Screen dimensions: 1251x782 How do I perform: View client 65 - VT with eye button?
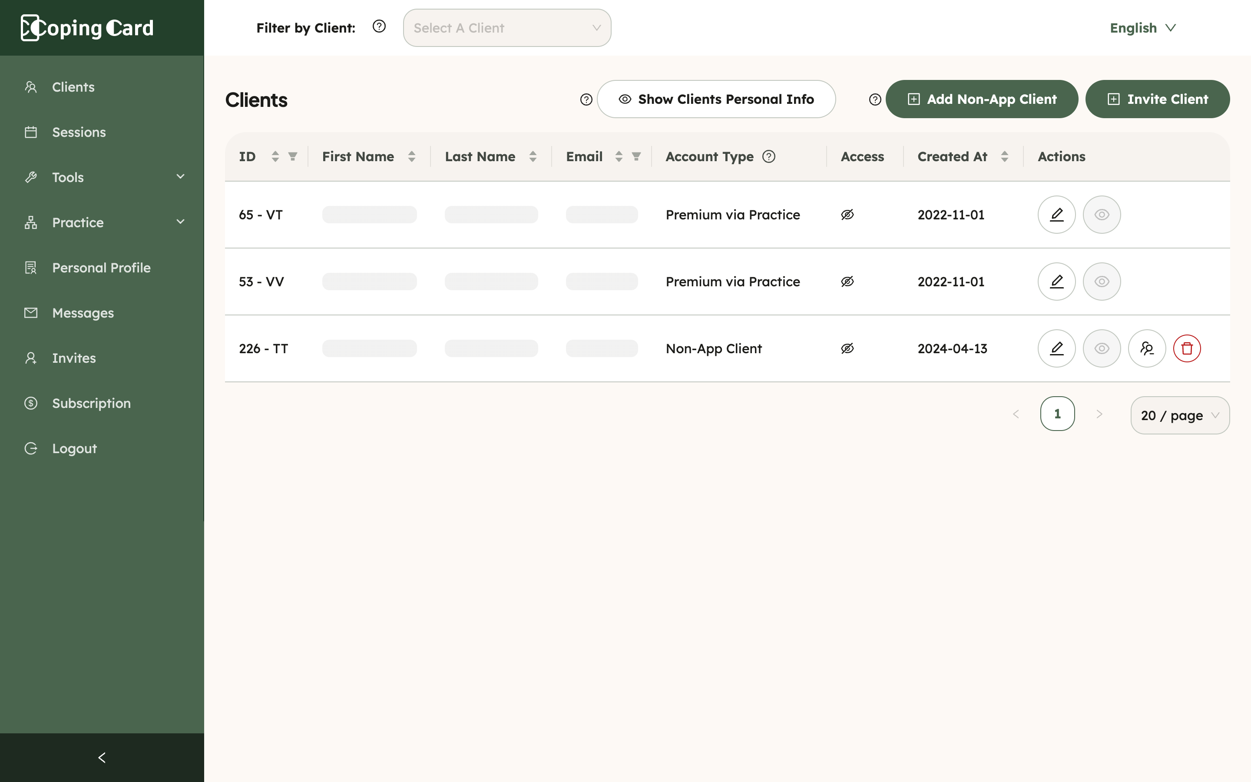(1102, 215)
